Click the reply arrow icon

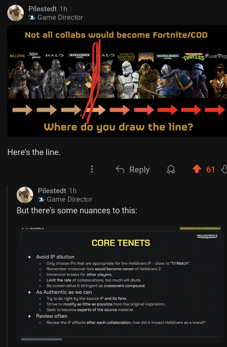click(x=120, y=170)
